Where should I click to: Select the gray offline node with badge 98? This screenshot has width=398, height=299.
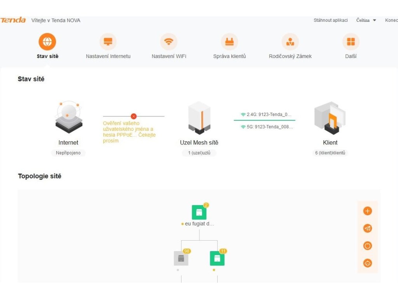181,259
